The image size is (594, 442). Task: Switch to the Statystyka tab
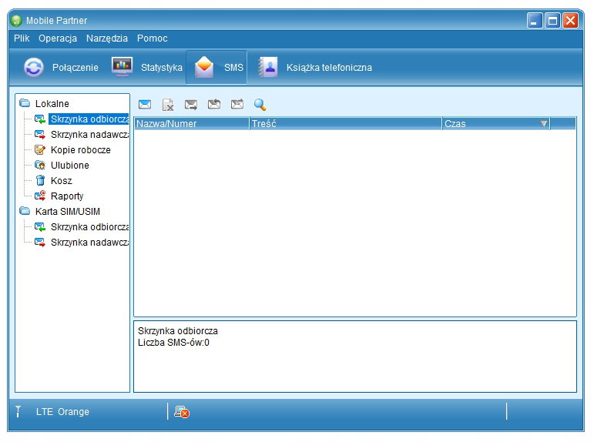click(x=148, y=68)
